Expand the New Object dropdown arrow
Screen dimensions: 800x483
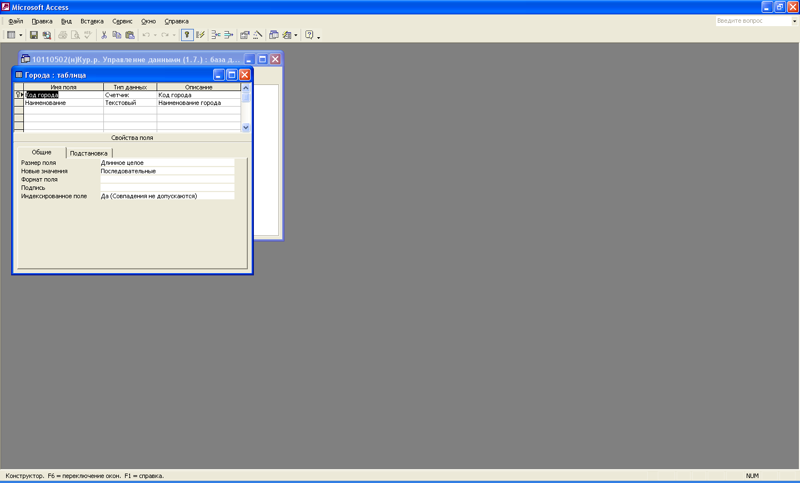coord(296,35)
